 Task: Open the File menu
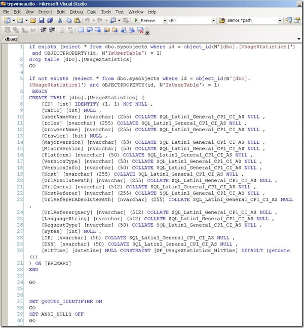click(x=6, y=12)
